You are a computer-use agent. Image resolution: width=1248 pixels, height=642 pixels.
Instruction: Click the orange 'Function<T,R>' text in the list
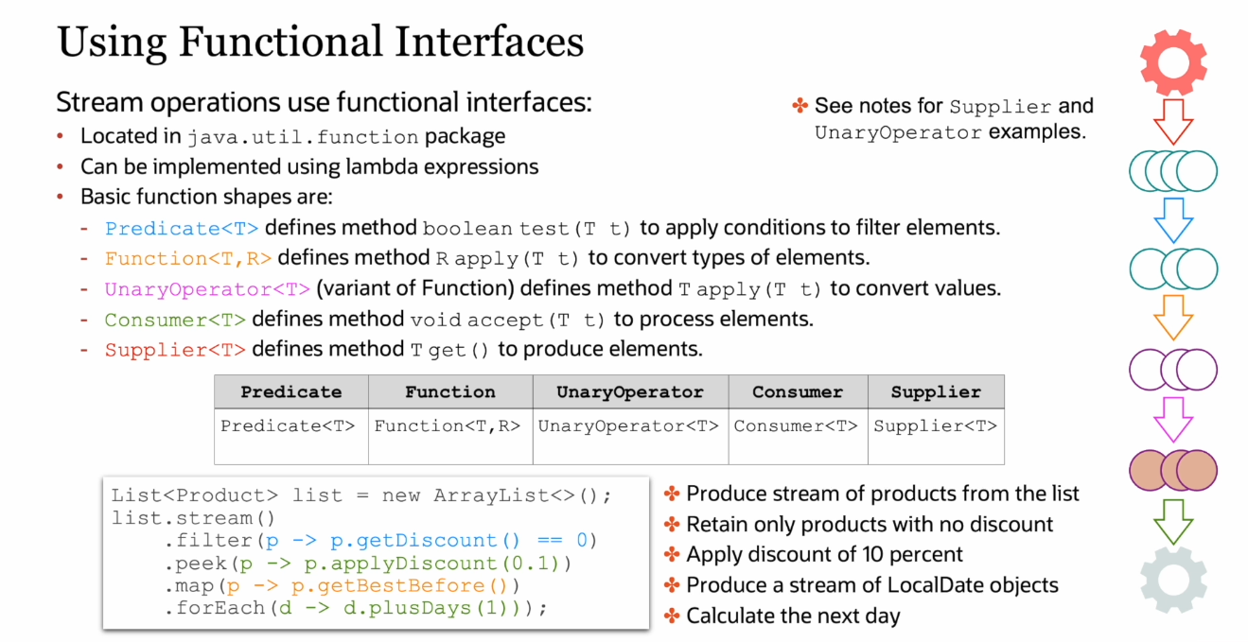point(188,259)
